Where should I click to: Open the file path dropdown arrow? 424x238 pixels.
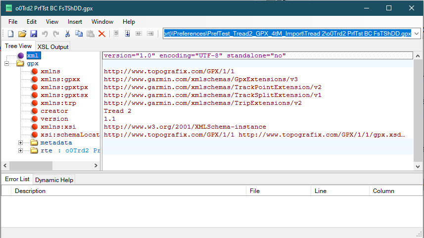click(417, 34)
